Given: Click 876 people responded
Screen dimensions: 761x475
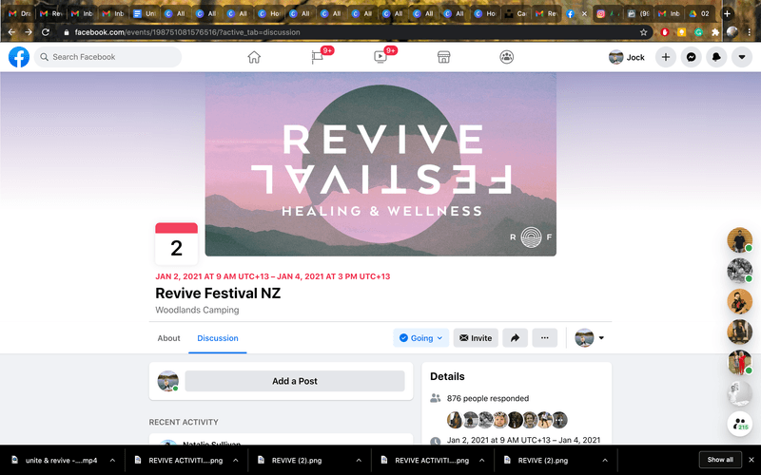Looking at the screenshot, I should (488, 398).
